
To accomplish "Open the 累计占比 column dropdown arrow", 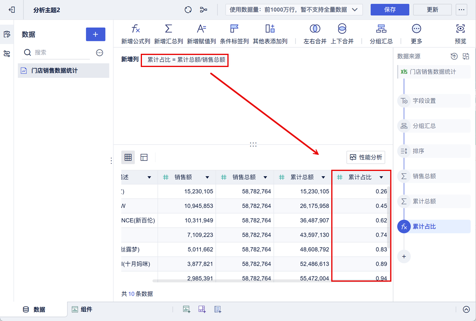I will tap(381, 177).
